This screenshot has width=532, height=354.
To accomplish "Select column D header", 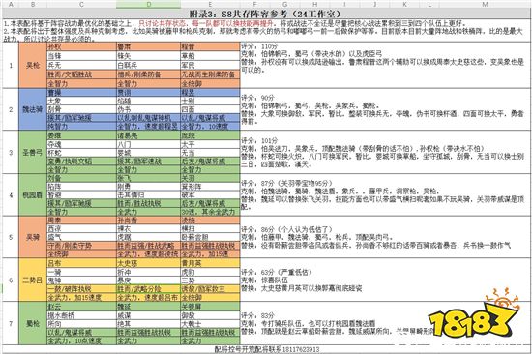I will 149,5.
